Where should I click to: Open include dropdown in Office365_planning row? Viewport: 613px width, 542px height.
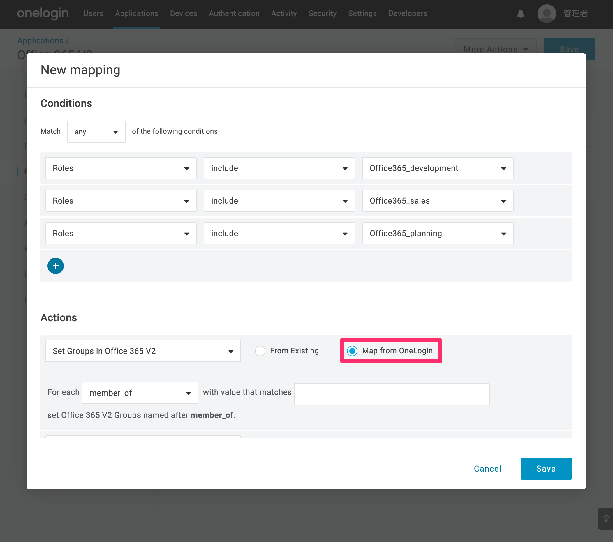click(x=279, y=234)
